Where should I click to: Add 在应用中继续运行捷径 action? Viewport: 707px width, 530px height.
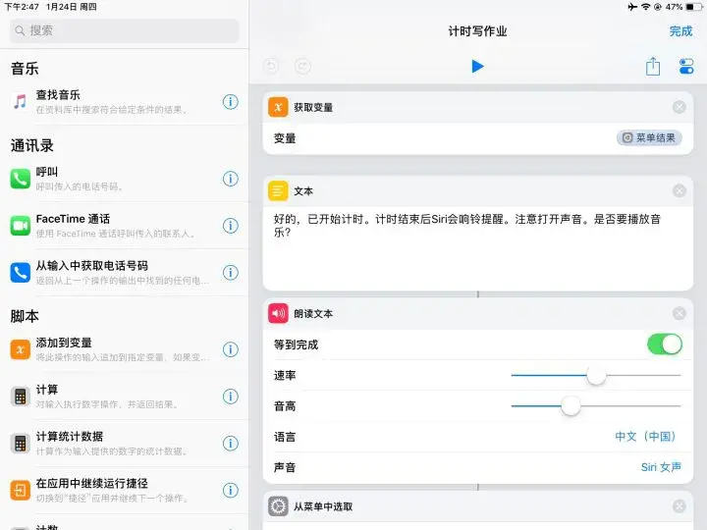(125, 491)
